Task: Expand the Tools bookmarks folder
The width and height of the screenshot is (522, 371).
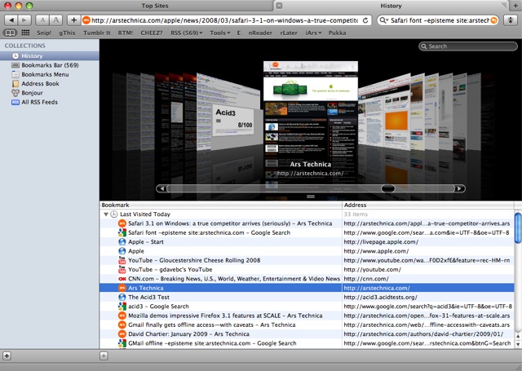Action: [219, 33]
